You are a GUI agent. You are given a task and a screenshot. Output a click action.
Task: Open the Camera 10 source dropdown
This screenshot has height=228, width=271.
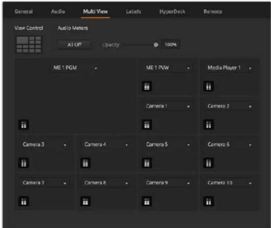229,183
